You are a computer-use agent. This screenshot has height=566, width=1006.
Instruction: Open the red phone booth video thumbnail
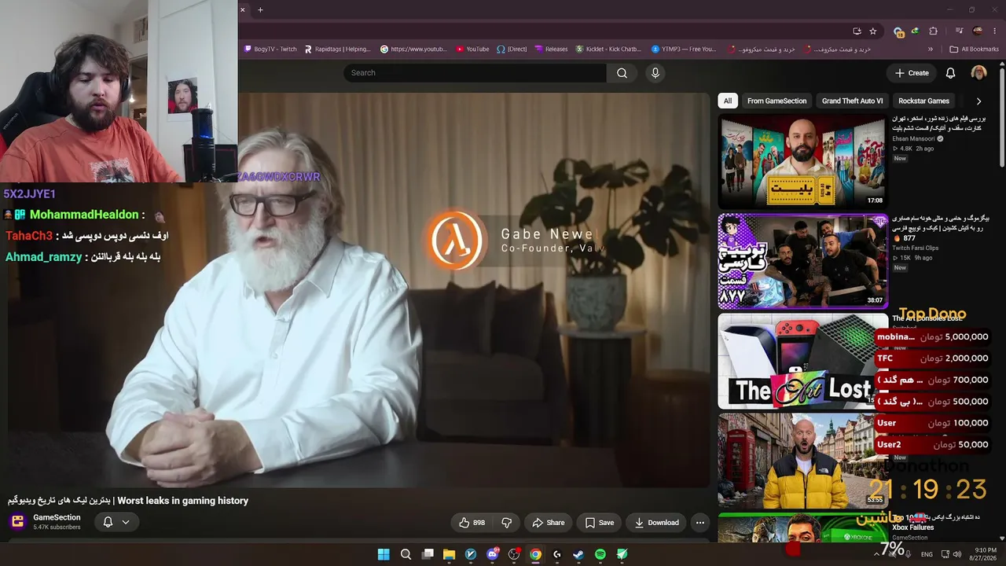pyautogui.click(x=802, y=461)
